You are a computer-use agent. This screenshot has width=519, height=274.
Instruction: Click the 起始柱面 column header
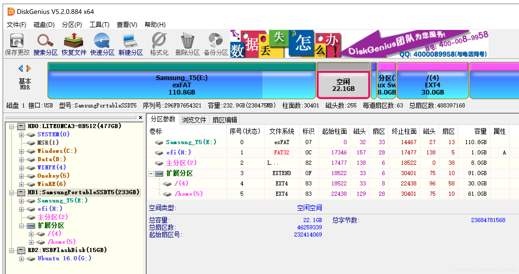[x=334, y=131]
